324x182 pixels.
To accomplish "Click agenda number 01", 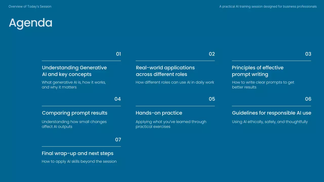I will 118,54.
